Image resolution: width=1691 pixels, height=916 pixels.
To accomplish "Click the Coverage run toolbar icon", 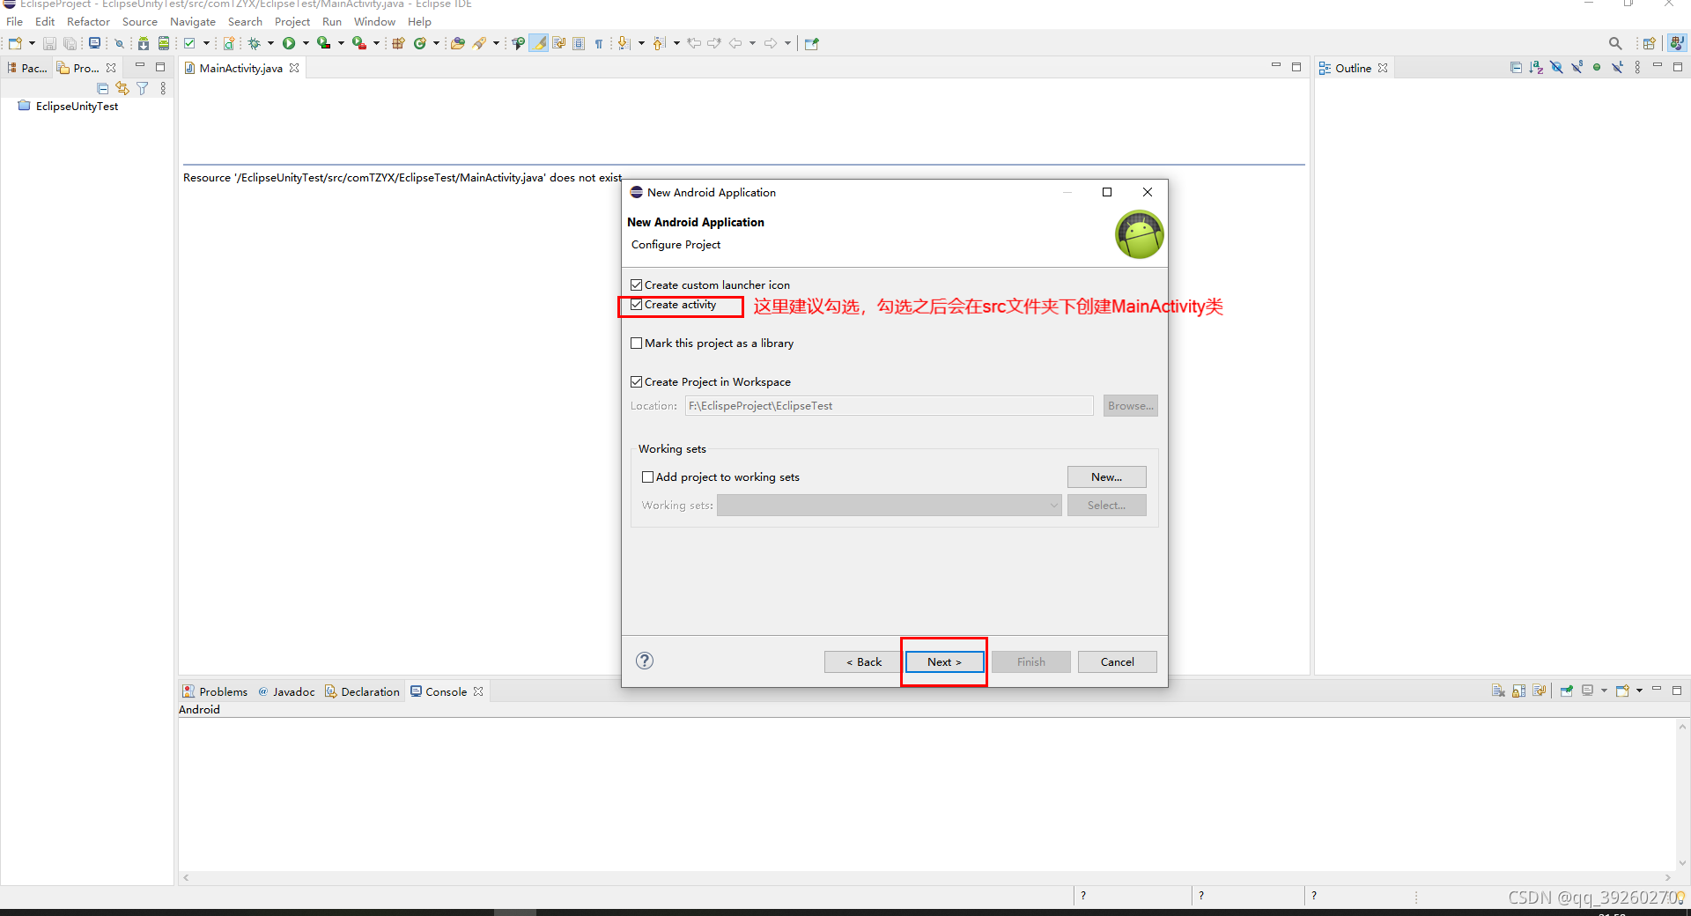I will (x=324, y=43).
